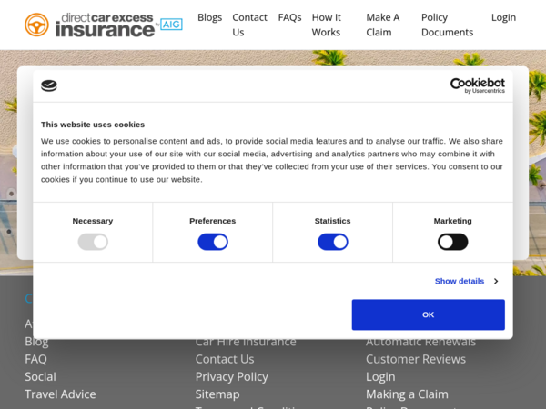Screen dimensions: 546x409
Task: Open the Blog footer link
Action: pos(36,342)
